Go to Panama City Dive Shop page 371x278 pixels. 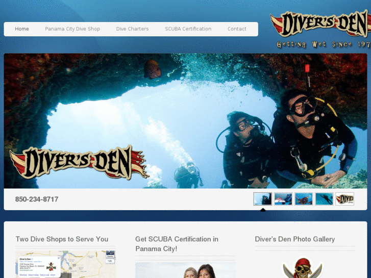(x=72, y=29)
